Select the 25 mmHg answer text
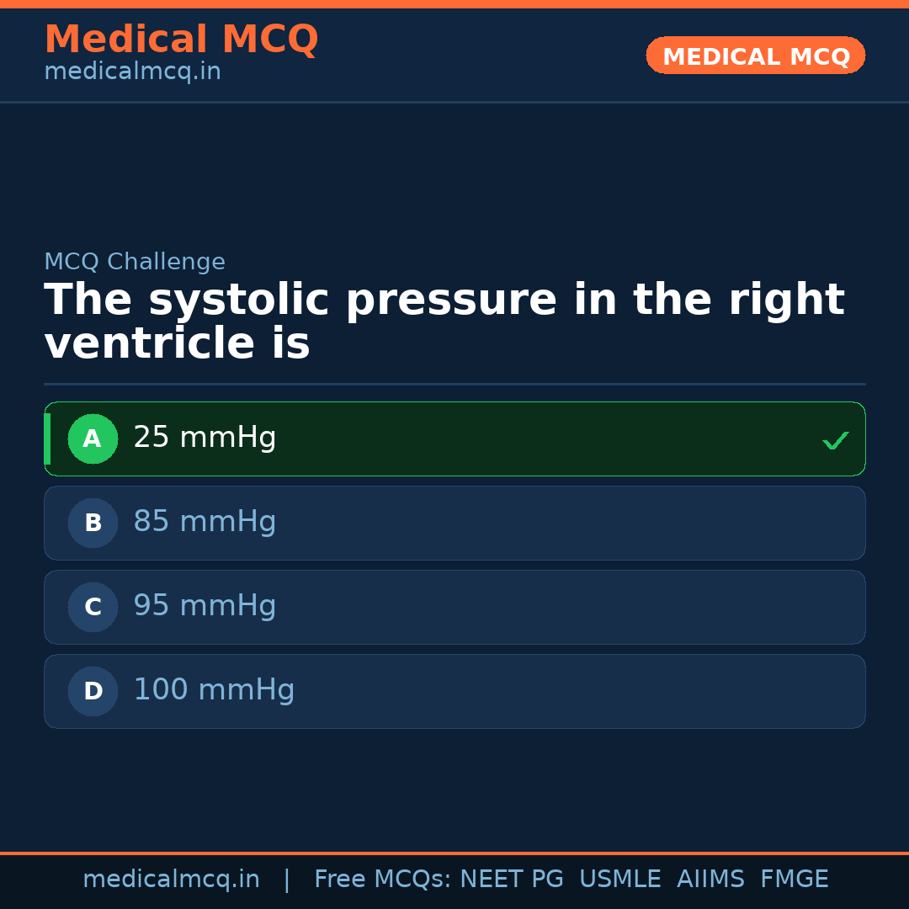The image size is (909, 909). click(205, 438)
